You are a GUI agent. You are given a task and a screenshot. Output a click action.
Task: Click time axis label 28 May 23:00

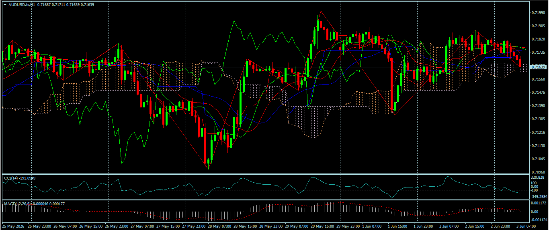coord(271,226)
